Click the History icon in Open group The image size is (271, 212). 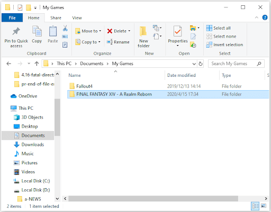(x=193, y=45)
